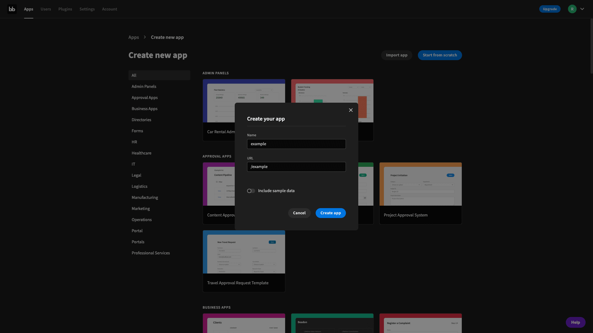Screen dimensions: 593x333
Task: Click the close X icon on dialog
Action: 350,110
